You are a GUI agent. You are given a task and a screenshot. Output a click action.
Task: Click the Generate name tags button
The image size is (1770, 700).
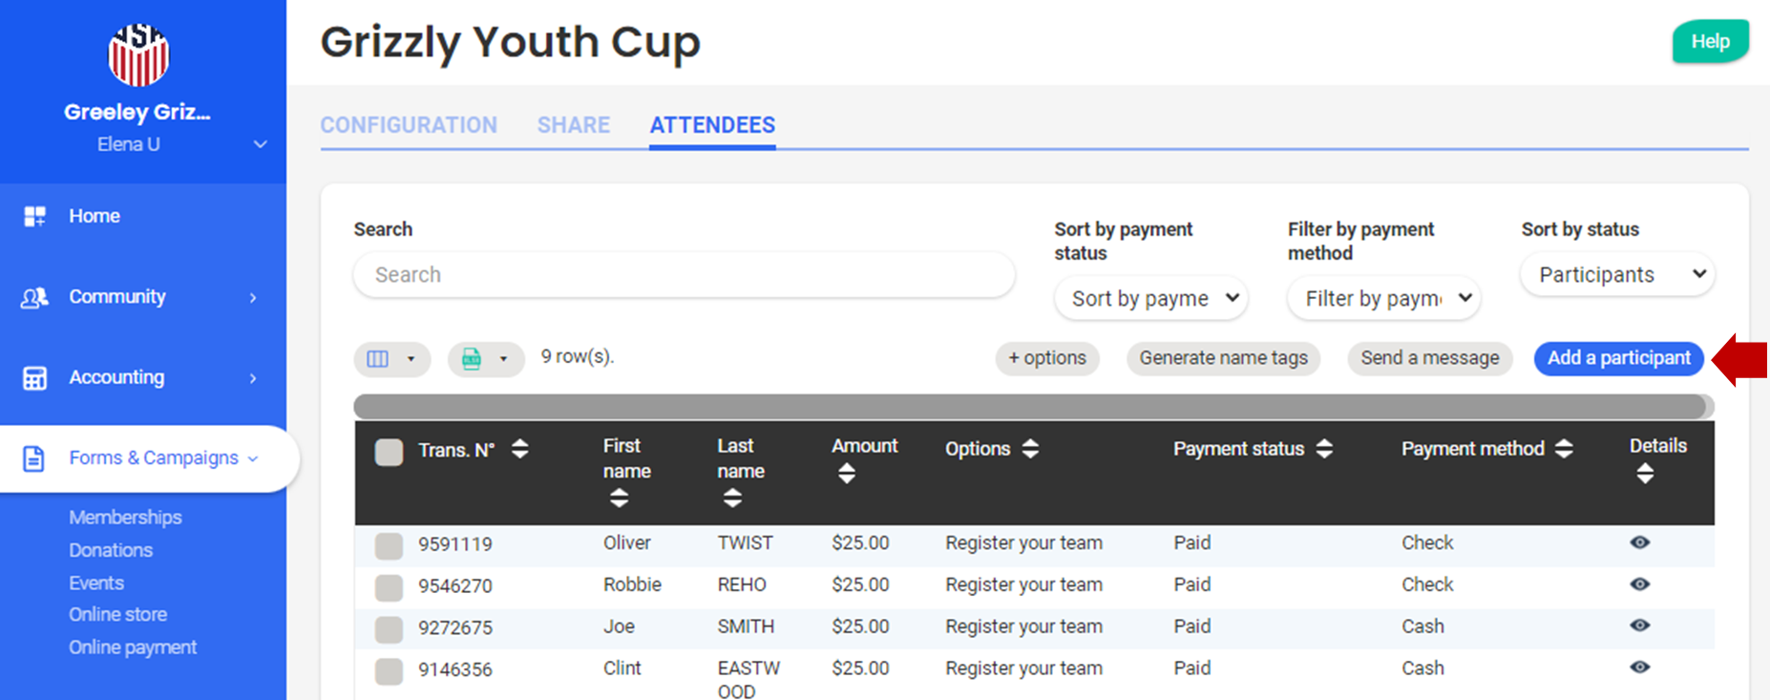(x=1223, y=358)
